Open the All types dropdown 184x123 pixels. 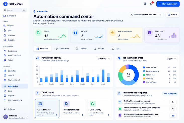(x=171, y=59)
